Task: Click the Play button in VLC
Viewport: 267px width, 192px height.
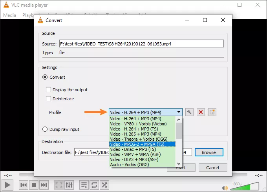Action: tap(7, 185)
